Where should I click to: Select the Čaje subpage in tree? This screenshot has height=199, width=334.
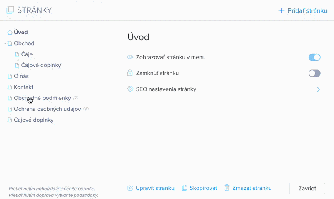(27, 54)
